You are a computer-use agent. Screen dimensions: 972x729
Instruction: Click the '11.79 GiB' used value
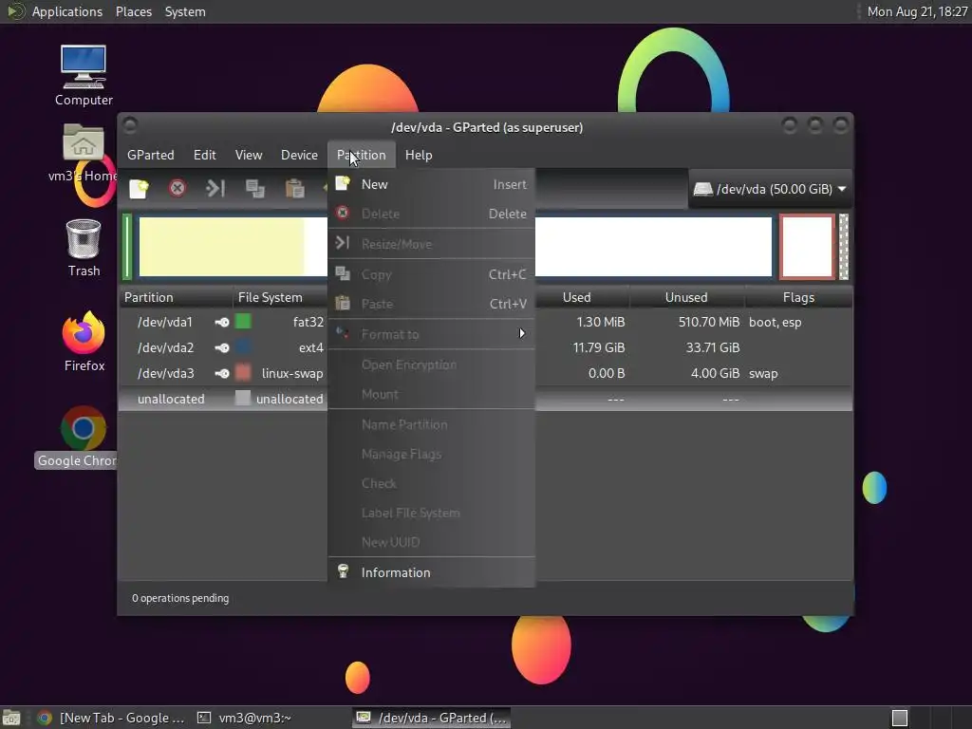tap(598, 347)
